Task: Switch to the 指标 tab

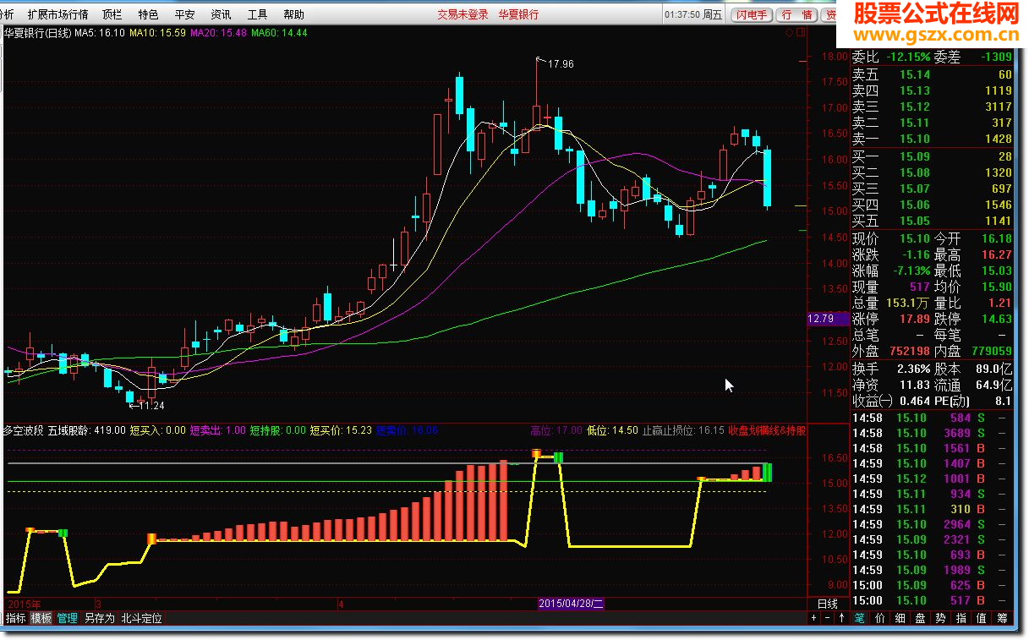Action: (16, 618)
